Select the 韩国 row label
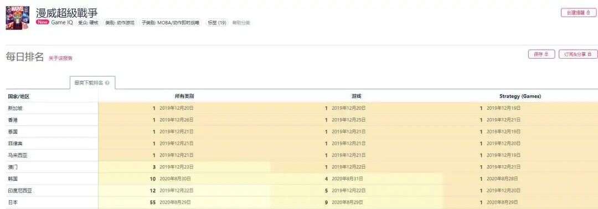This screenshot has height=209, width=598. [x=13, y=179]
